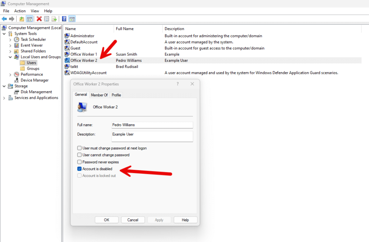
Task: Click the Brad Rudisail full name cell
Action: coord(127,66)
